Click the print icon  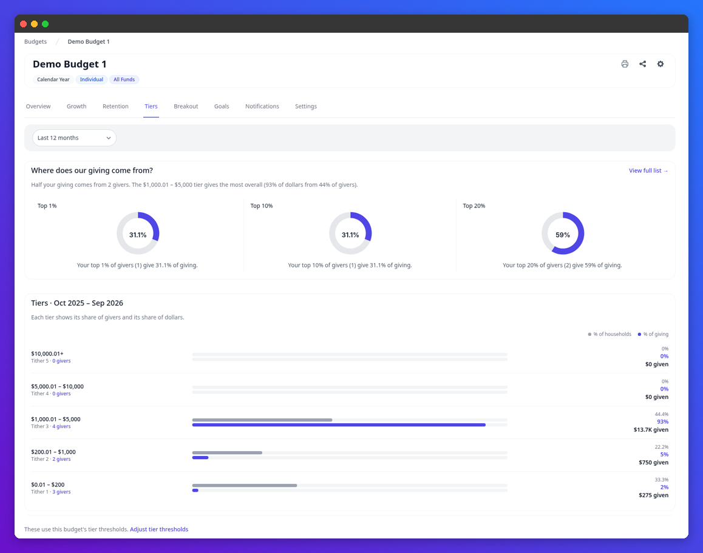[x=625, y=64]
